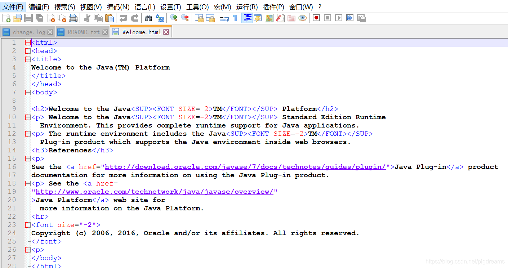Save current recorded macro icon
The image size is (508, 268).
coord(361,18)
